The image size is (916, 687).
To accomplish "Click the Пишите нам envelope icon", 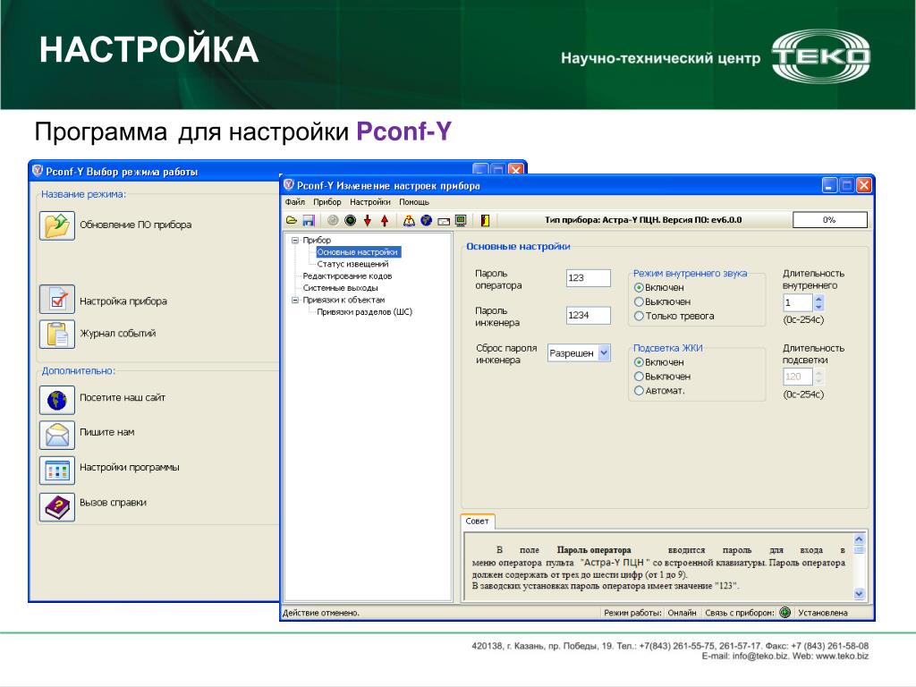I will pos(57,436).
